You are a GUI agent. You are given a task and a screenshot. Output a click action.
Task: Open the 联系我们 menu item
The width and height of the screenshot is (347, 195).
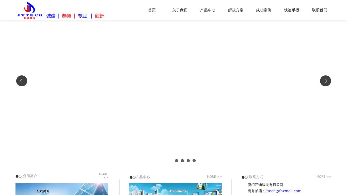320,10
